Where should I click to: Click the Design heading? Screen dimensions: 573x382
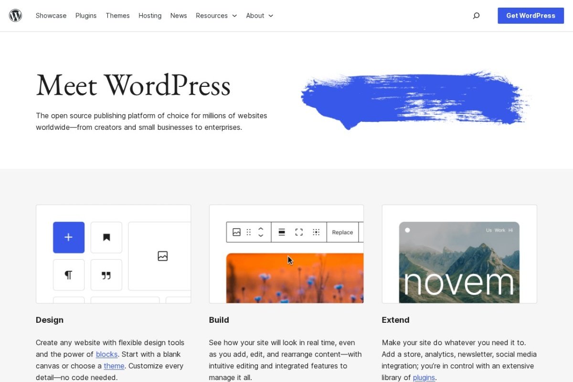point(50,320)
